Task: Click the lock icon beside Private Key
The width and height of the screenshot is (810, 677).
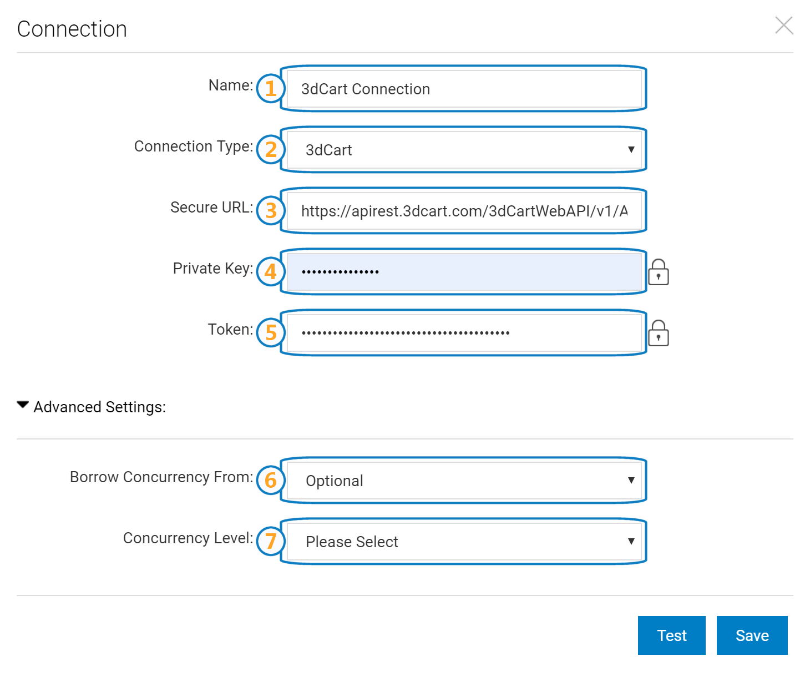Action: (x=659, y=272)
